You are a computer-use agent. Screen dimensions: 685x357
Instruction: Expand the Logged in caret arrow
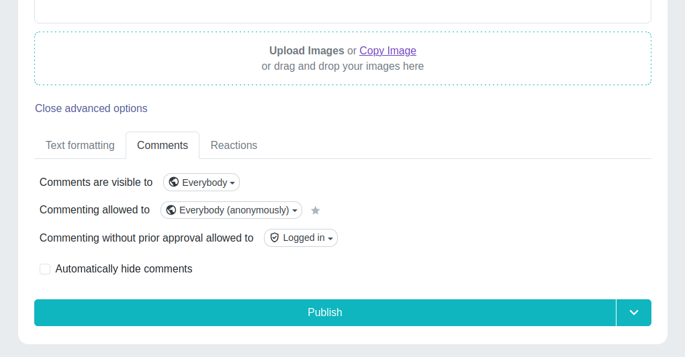[330, 238]
